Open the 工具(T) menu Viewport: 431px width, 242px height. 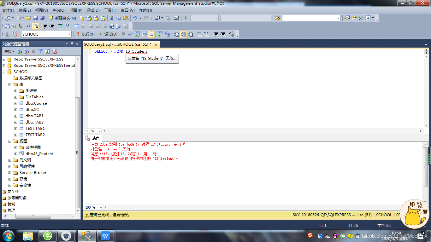tap(110, 10)
